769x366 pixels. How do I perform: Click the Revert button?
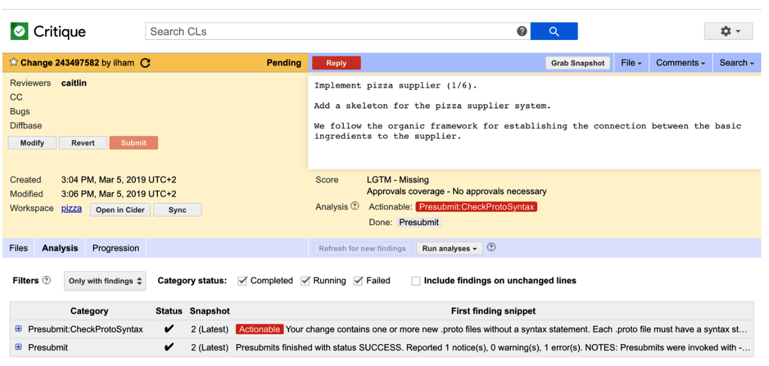click(x=83, y=143)
